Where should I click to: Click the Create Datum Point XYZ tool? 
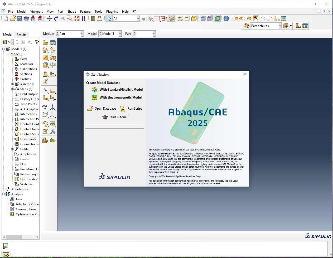(45, 107)
